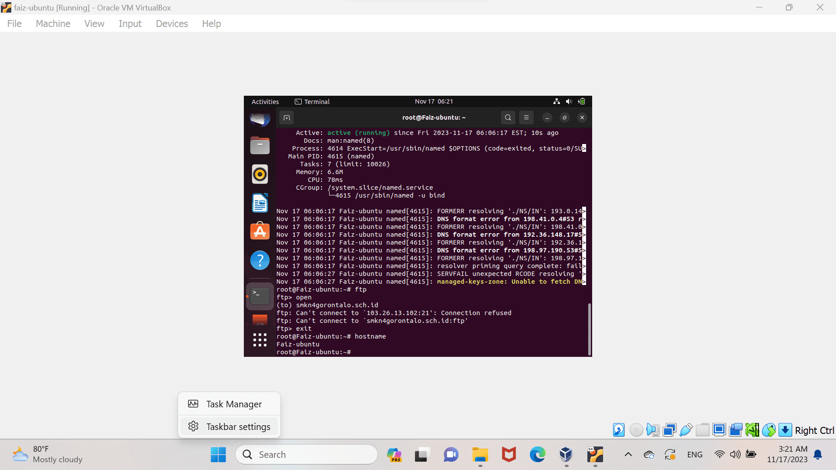The height and width of the screenshot is (470, 836).
Task: Open Ubuntu Software from the dock
Action: point(260,231)
